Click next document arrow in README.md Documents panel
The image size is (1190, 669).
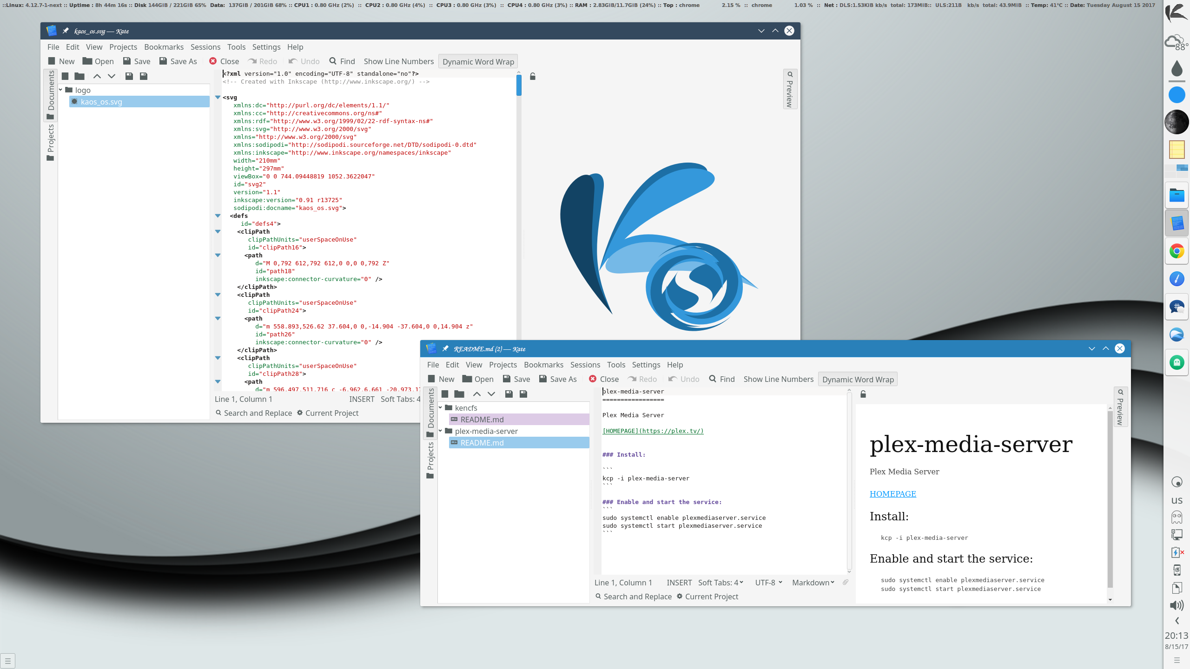click(491, 394)
